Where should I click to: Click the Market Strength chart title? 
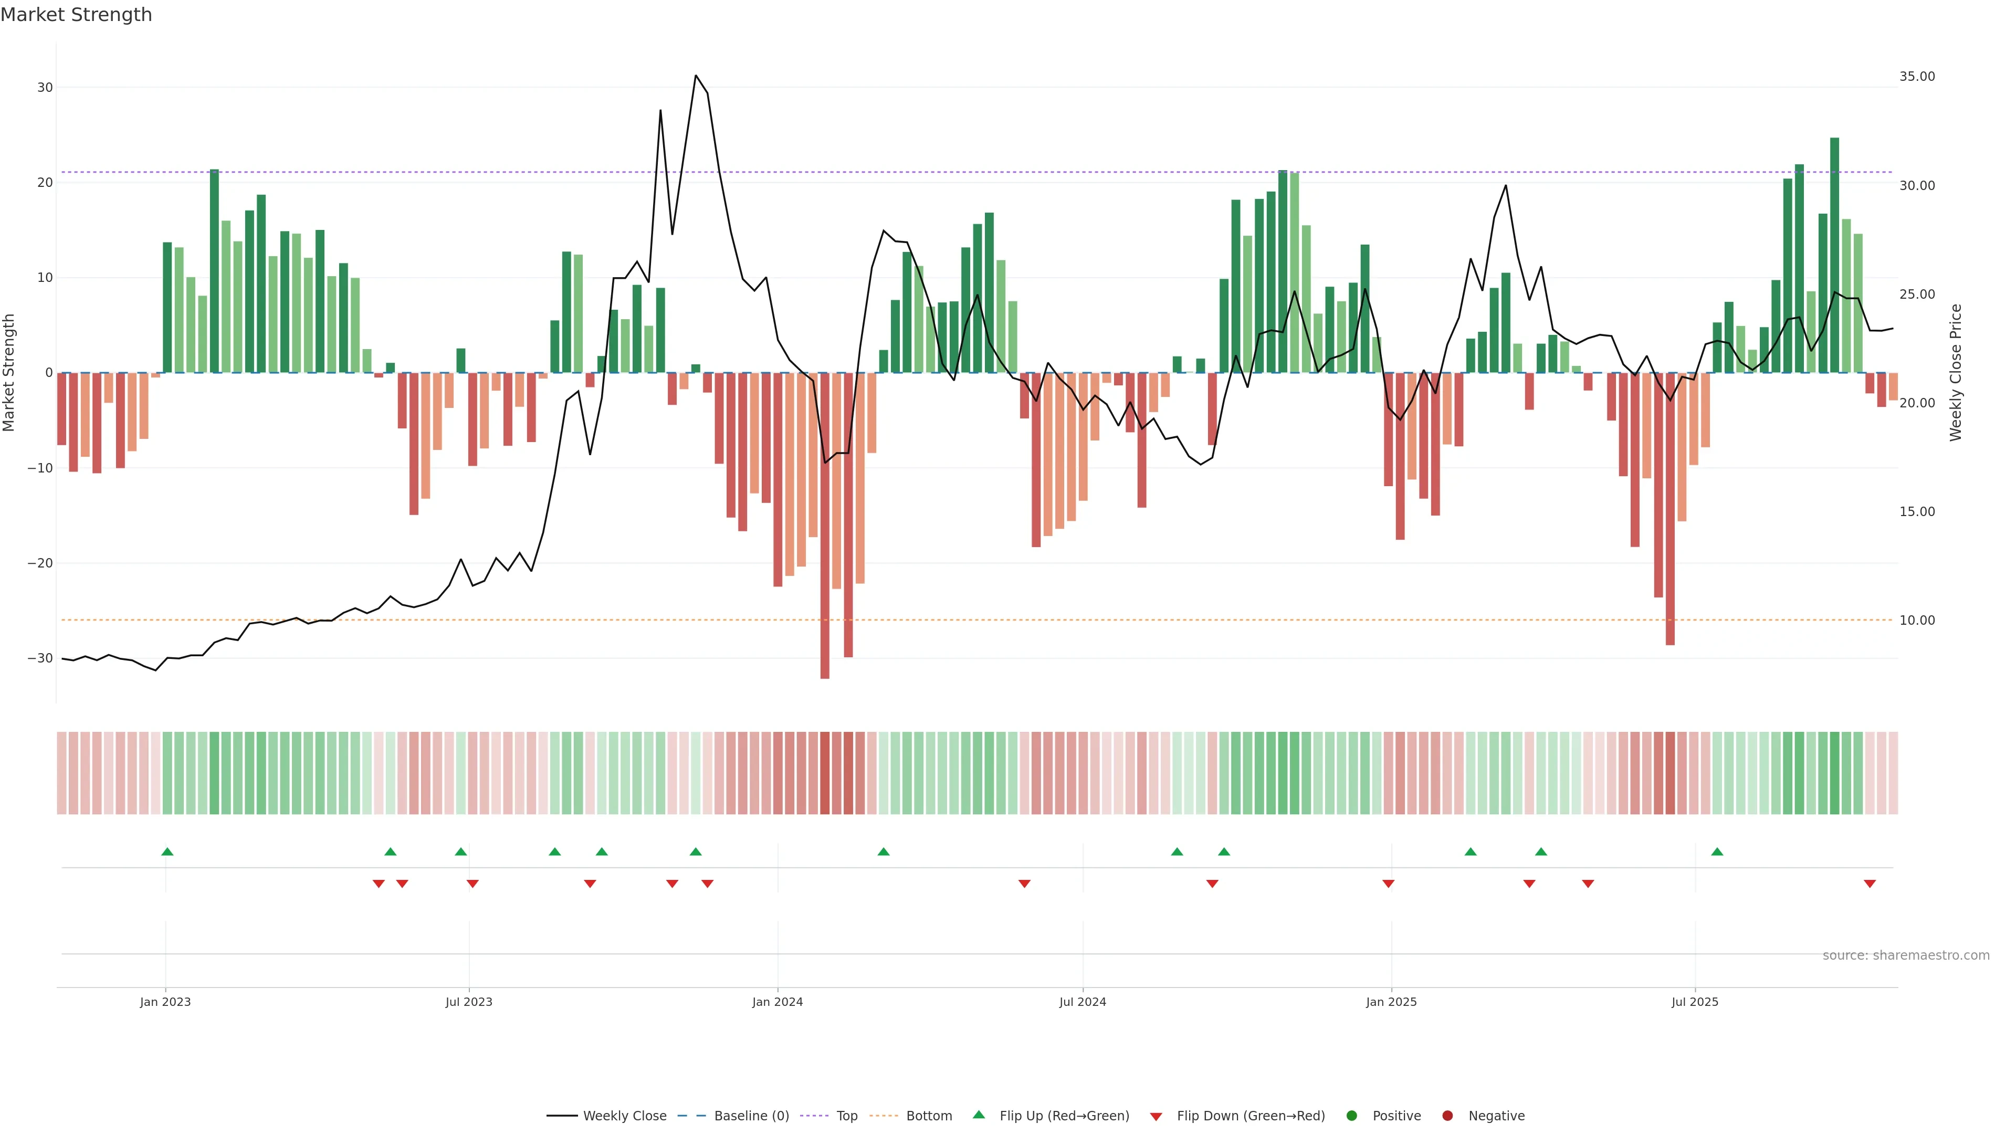point(76,15)
